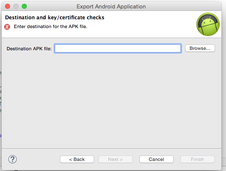Click the blank area between help icon and Back
Image resolution: width=226 pixels, height=171 pixels.
39,159
